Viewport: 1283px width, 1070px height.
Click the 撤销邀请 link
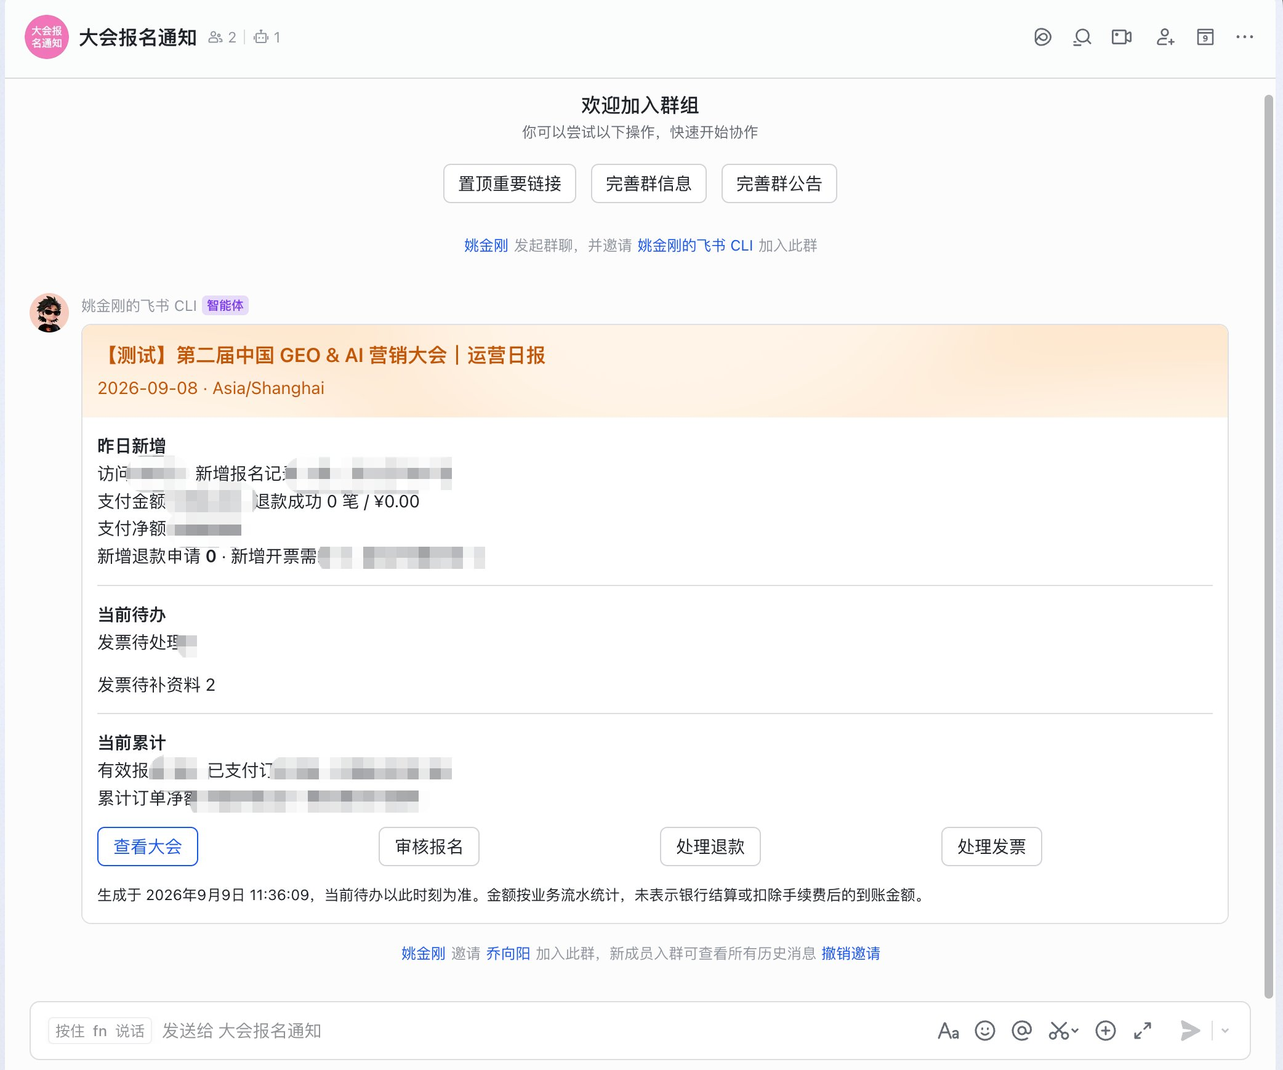(x=851, y=954)
